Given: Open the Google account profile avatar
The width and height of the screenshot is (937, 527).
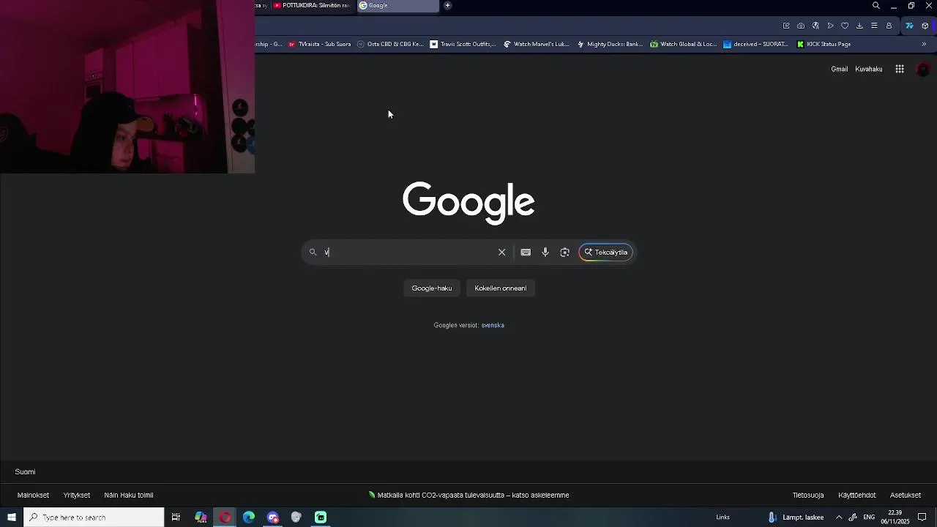Looking at the screenshot, I should coord(923,69).
